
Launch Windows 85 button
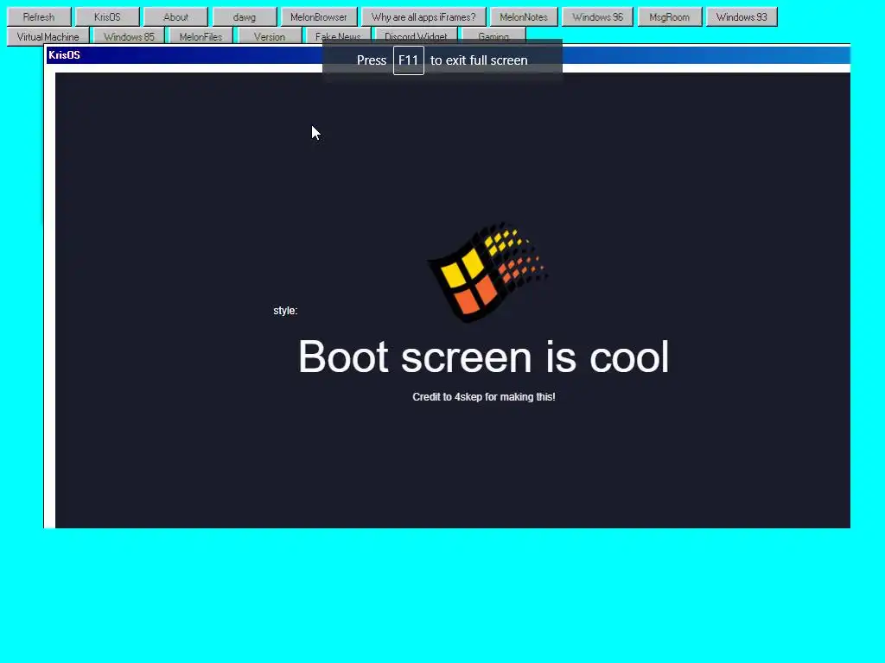click(x=129, y=36)
